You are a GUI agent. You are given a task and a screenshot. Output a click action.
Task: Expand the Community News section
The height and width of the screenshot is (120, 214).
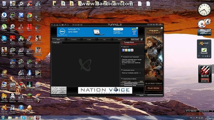tap(132, 44)
